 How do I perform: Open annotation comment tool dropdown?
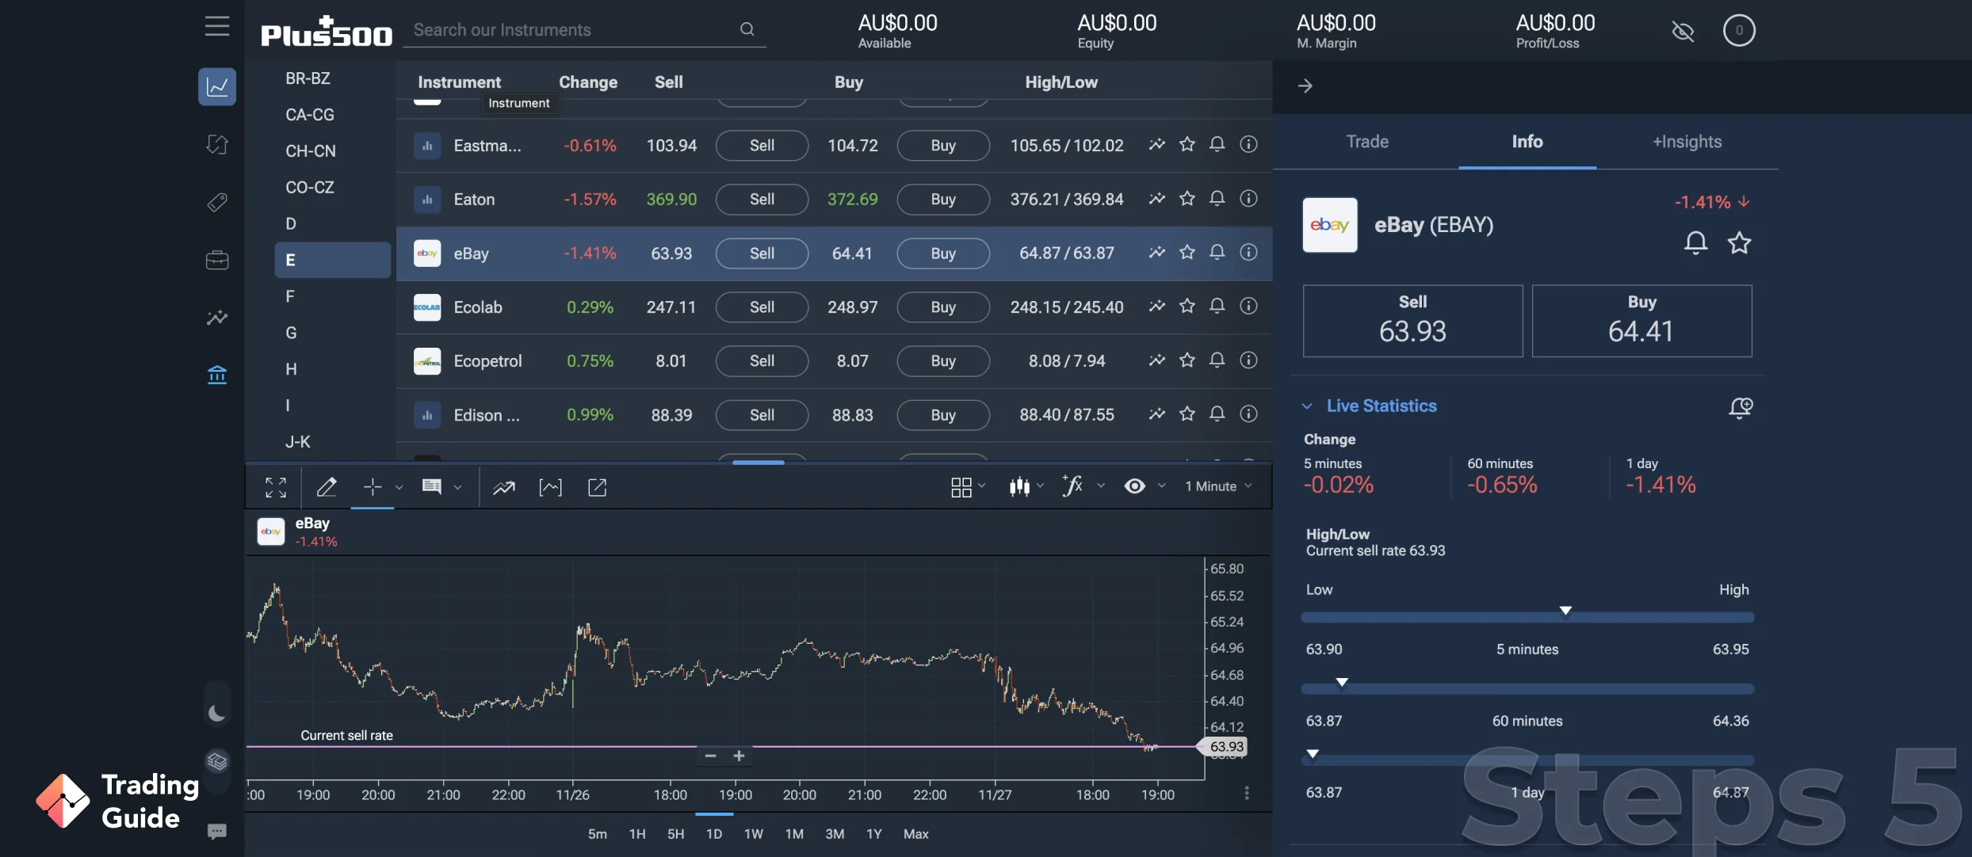coord(457,487)
